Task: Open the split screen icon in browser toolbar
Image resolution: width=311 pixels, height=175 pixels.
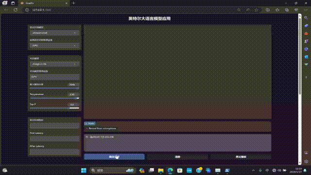Action: coord(268,10)
